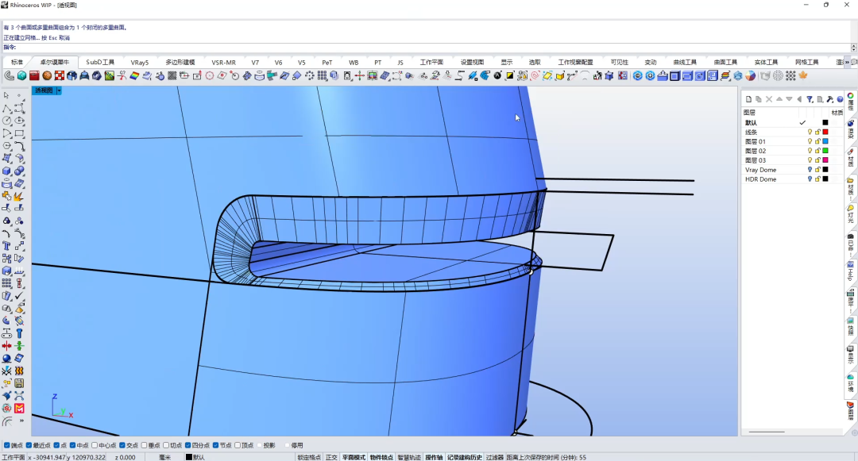Open the viewport title dropdown arrow

pyautogui.click(x=59, y=90)
